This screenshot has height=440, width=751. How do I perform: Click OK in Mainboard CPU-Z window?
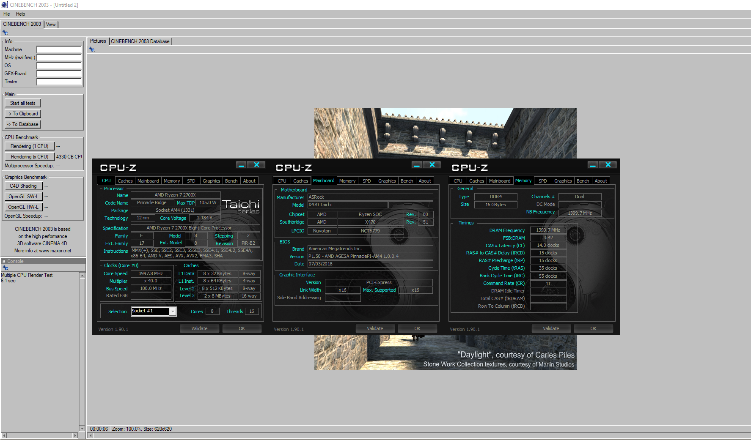tap(418, 328)
